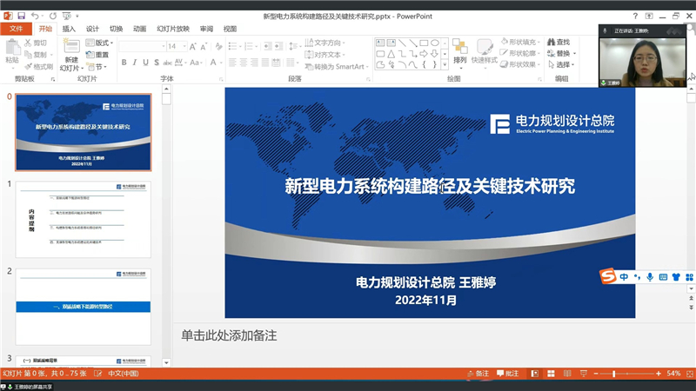Increase font size with larger A icon
The width and height of the screenshot is (696, 391).
point(192,47)
